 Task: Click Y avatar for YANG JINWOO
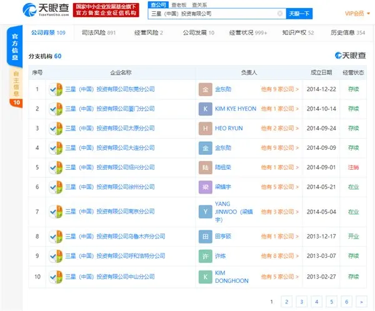click(x=206, y=212)
